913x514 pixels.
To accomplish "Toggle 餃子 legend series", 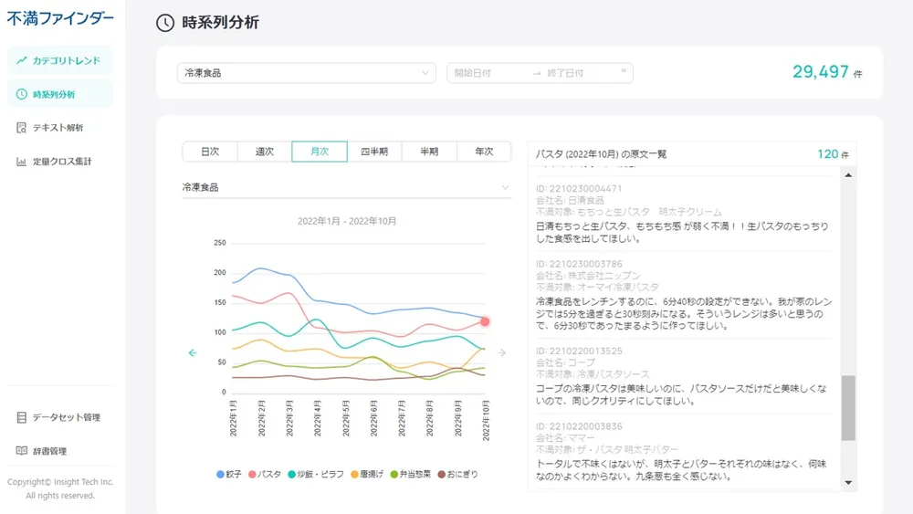I will click(x=229, y=475).
